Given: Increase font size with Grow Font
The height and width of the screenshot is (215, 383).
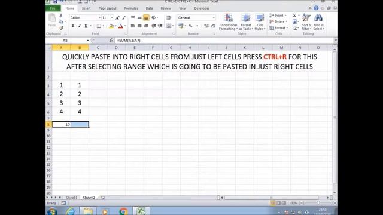Looking at the screenshot, I should point(117,18).
